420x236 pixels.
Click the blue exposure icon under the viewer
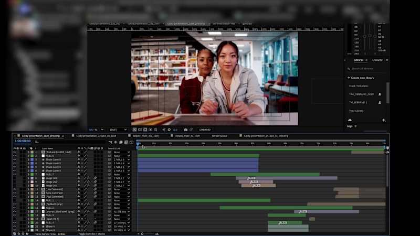coord(175,130)
